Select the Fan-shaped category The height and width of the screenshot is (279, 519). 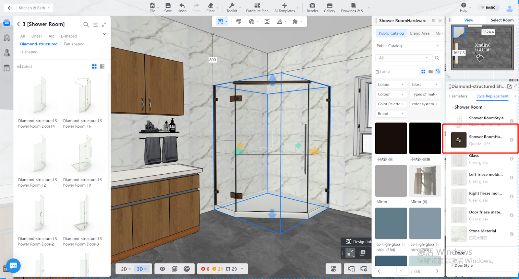(74, 44)
